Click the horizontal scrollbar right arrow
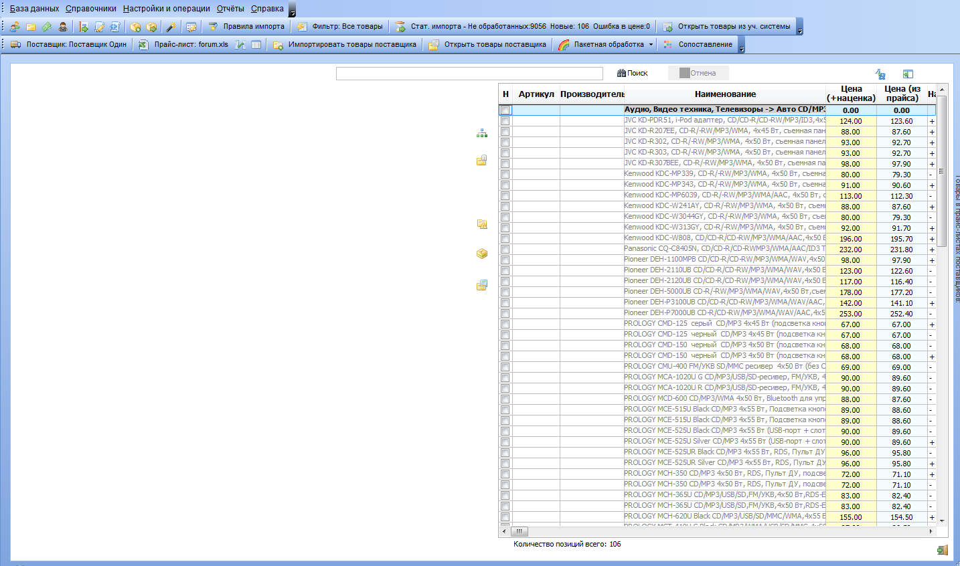The image size is (960, 566). point(931,532)
